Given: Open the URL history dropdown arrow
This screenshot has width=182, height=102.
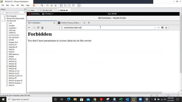Looking at the screenshot, I should pyautogui.click(x=155, y=28).
